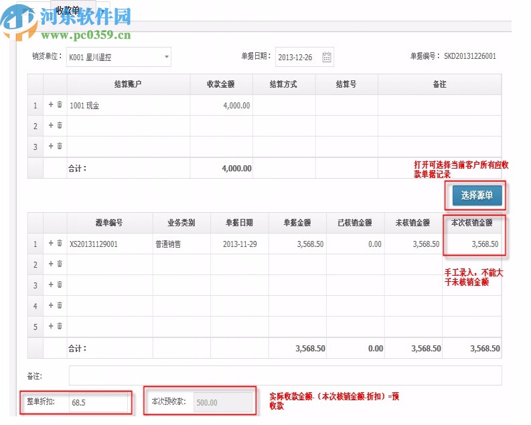Click the 已核销金额 cell 0.00 in row 1
Screen dimensions: 531x425
pyautogui.click(x=356, y=244)
